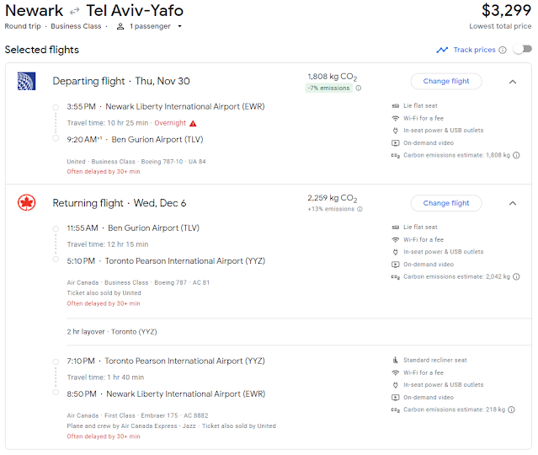Click the '2,259 kg CO2' summary value

point(332,198)
